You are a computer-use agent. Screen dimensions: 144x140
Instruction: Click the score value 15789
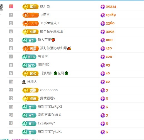click(x=111, y=15)
